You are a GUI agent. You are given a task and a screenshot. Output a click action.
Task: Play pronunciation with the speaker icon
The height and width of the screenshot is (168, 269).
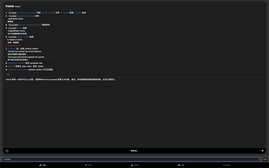(x=262, y=151)
